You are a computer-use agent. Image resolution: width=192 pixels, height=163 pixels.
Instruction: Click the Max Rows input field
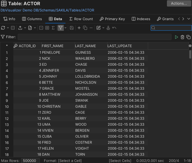coord(30,161)
